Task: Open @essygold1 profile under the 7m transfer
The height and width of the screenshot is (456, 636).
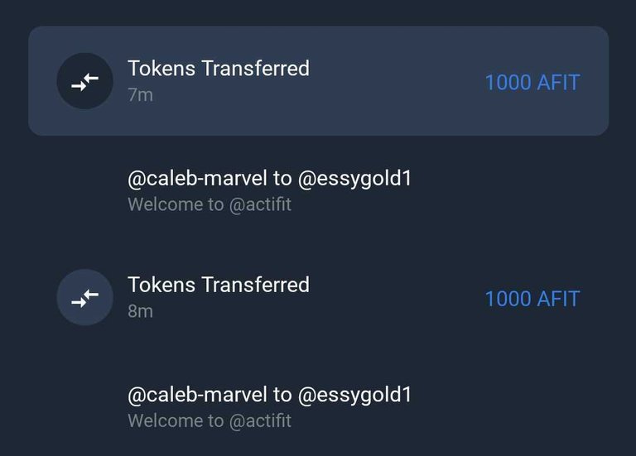Action: (355, 179)
